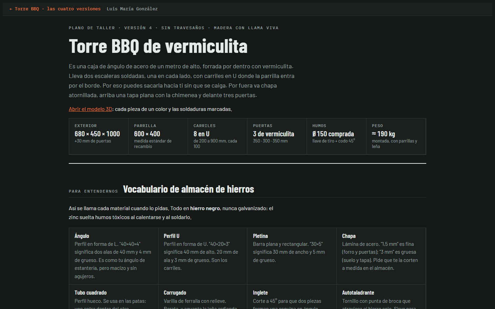Click the Torre BBQ de vermiculita heading
The height and width of the screenshot is (309, 495).
point(158,46)
